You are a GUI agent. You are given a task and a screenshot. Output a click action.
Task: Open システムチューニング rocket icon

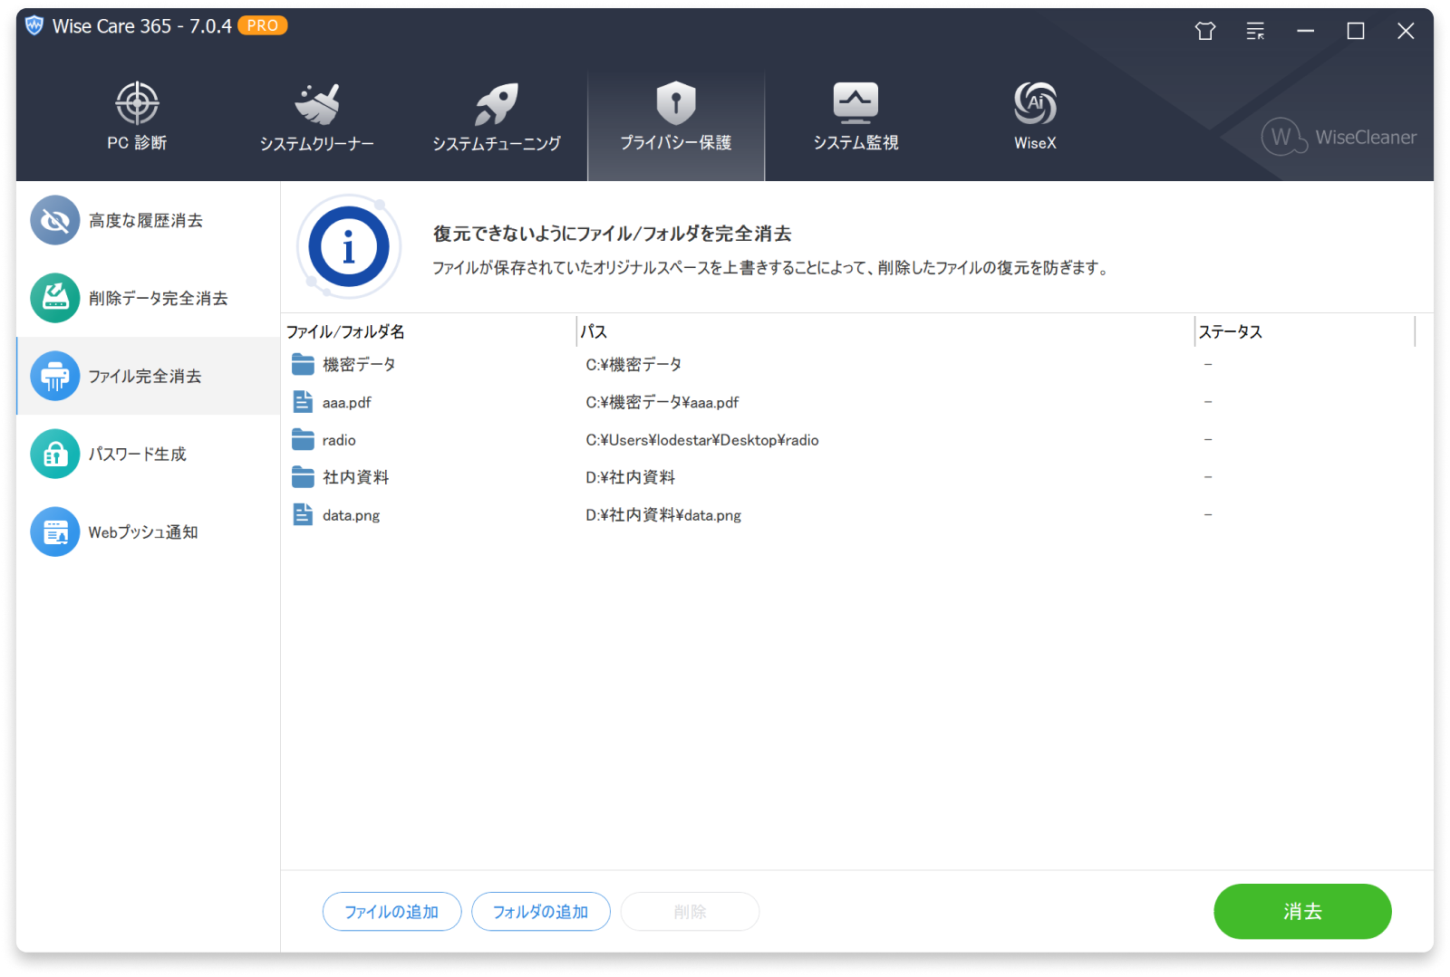tap(496, 102)
